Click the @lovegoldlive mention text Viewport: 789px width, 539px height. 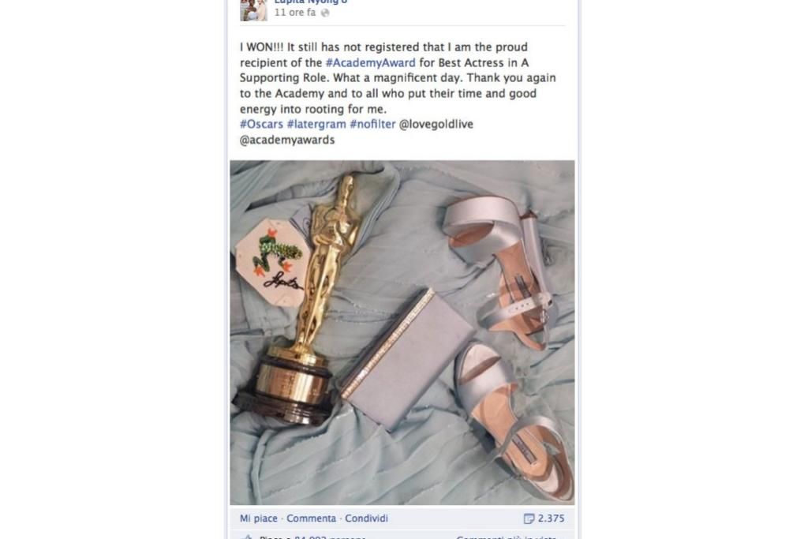(436, 125)
